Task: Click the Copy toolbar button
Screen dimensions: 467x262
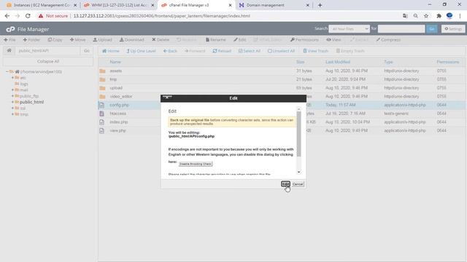Action: 55,40
